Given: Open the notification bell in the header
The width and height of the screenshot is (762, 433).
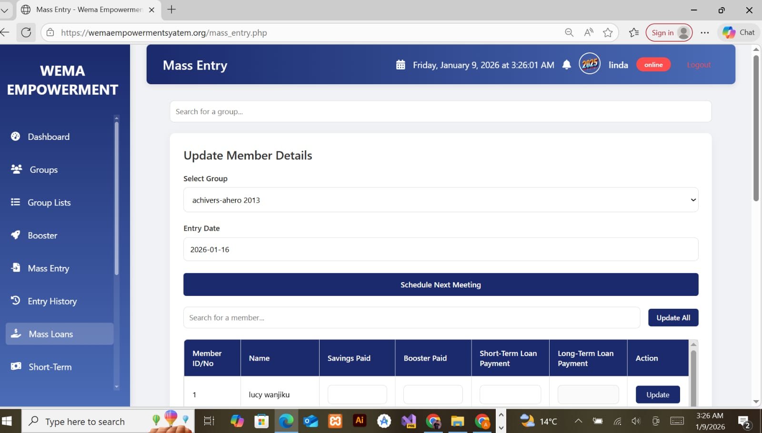Looking at the screenshot, I should point(567,65).
